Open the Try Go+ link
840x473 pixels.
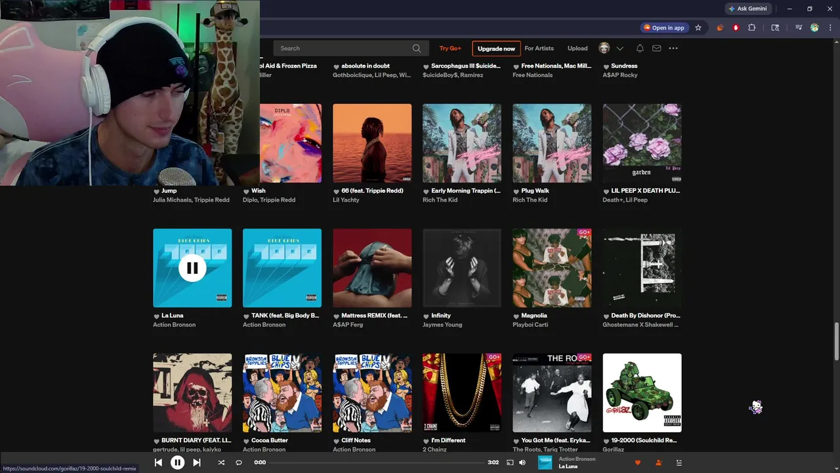pos(450,49)
